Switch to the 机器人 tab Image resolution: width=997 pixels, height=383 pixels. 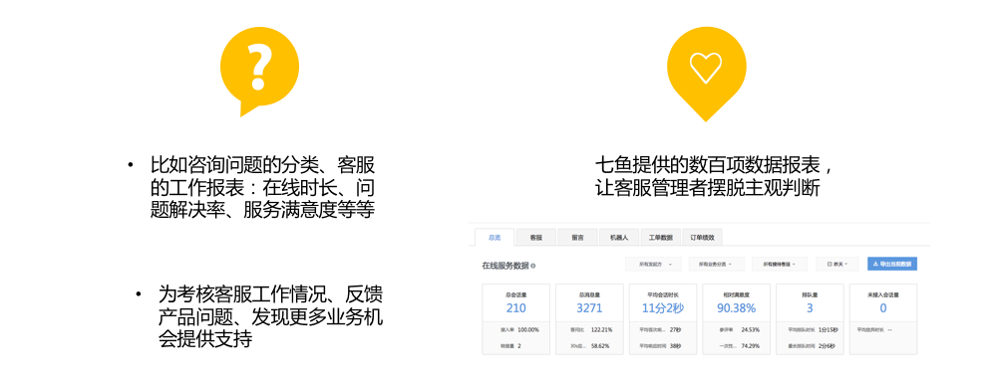pos(619,237)
